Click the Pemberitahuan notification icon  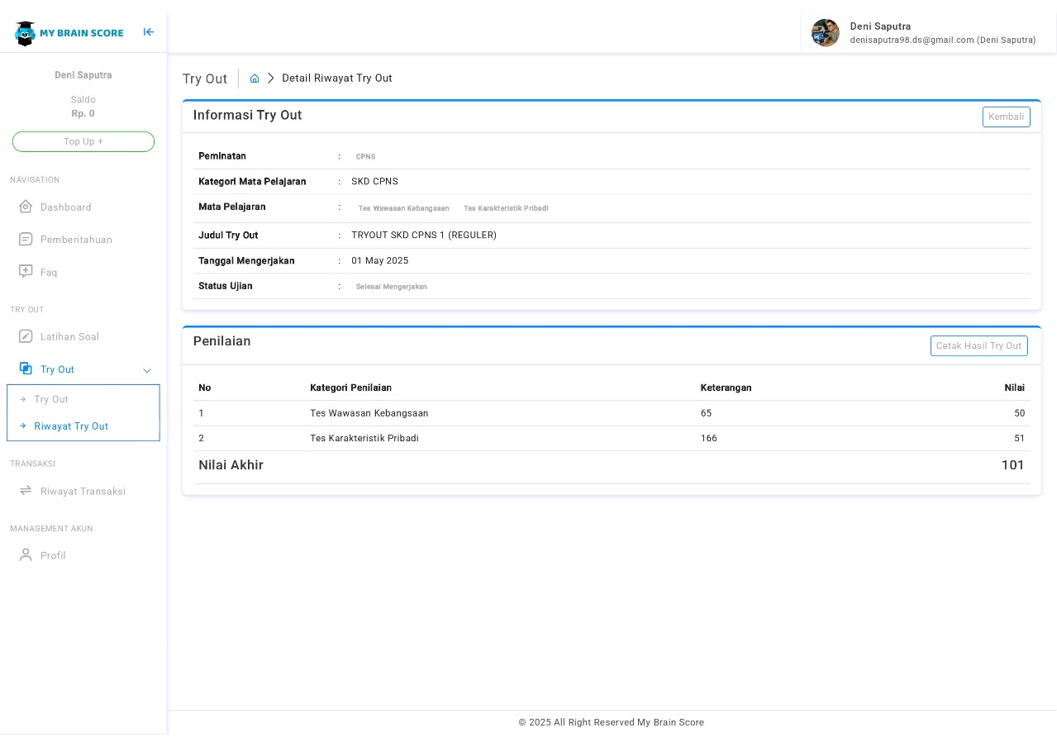pos(25,240)
